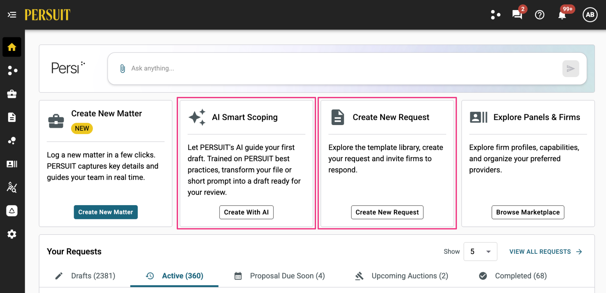The image size is (606, 293).
Task: Click the PERSUIT logo
Action: [x=47, y=15]
